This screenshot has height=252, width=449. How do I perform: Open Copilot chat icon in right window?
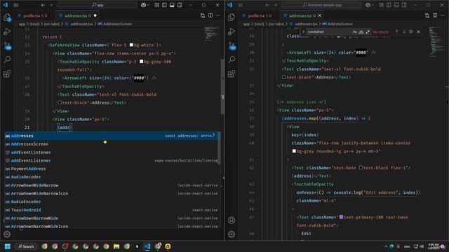point(368,5)
